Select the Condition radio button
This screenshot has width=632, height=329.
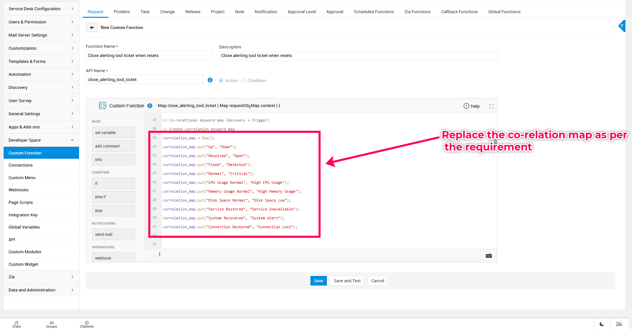[243, 81]
